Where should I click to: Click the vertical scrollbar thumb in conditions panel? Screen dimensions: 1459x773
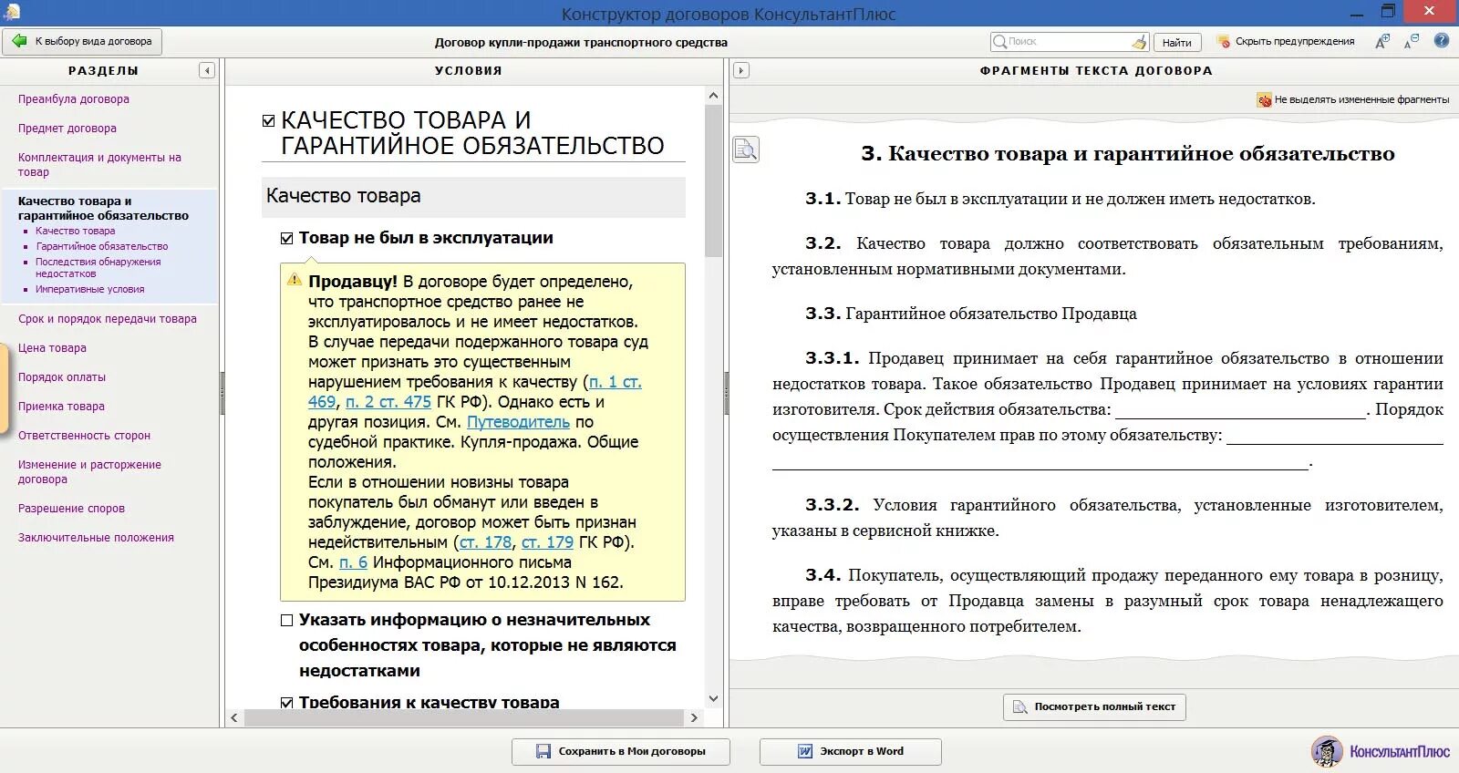[713, 180]
